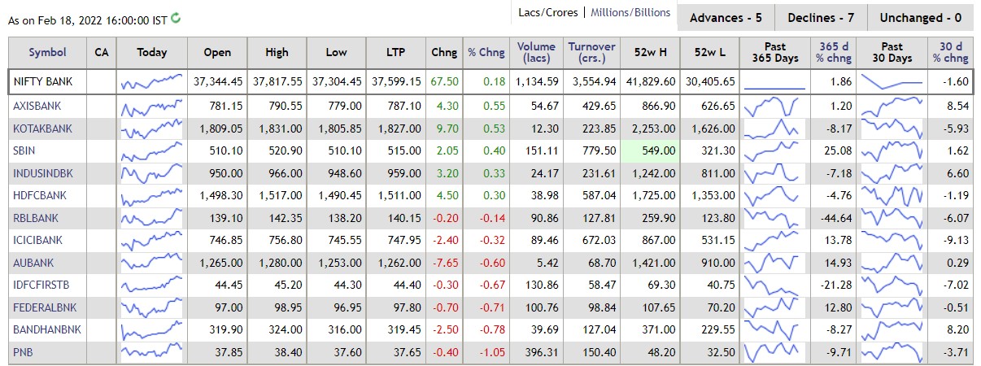This screenshot has height=366, width=981.
Task: Click NIFTY BANK past 30 days chart
Action: 892,82
